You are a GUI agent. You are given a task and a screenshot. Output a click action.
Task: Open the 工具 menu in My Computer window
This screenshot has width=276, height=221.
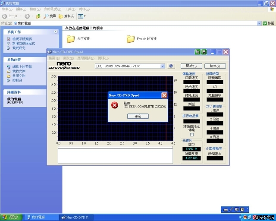coord(70,9)
